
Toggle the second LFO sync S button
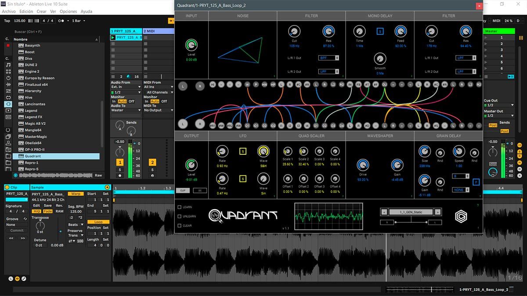click(242, 178)
